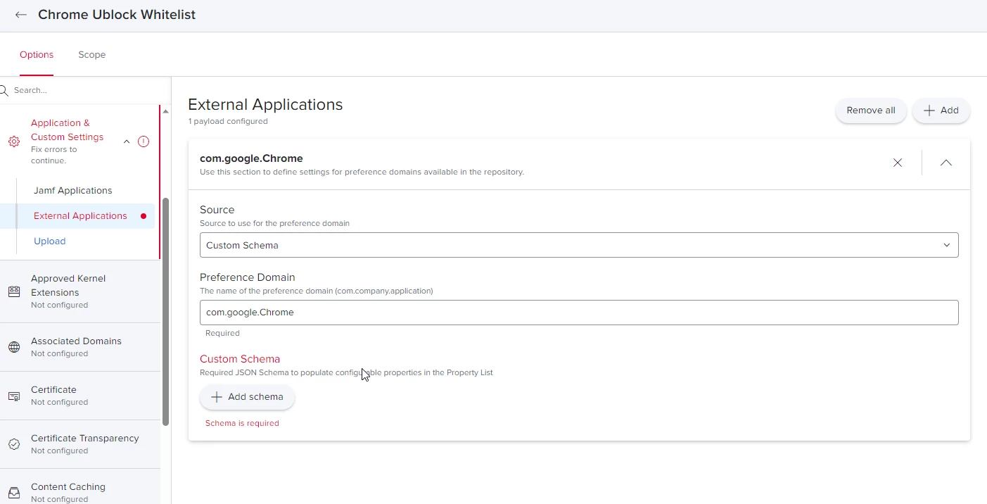This screenshot has width=987, height=504.
Task: Click the 'Required' hint below Preference Domain
Action: click(x=222, y=333)
